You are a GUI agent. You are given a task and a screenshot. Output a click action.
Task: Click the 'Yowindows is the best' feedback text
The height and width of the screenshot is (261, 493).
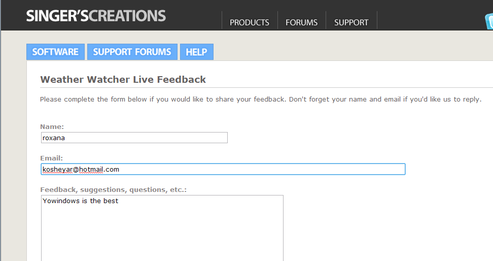click(x=80, y=201)
